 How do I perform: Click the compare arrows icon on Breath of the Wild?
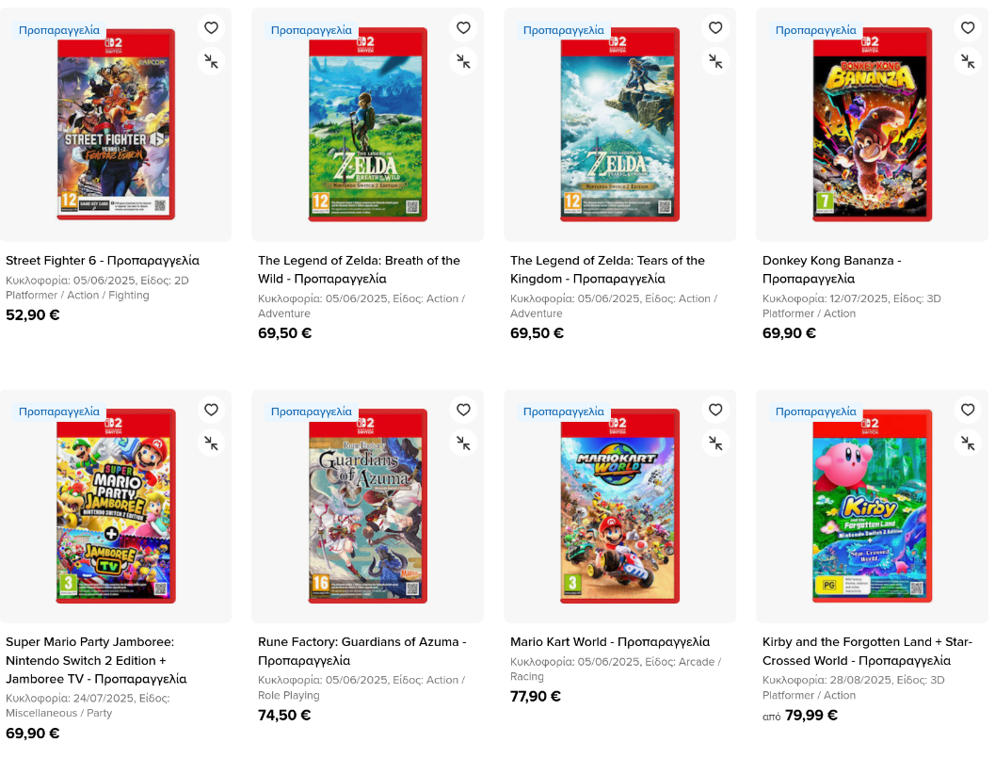pos(463,61)
